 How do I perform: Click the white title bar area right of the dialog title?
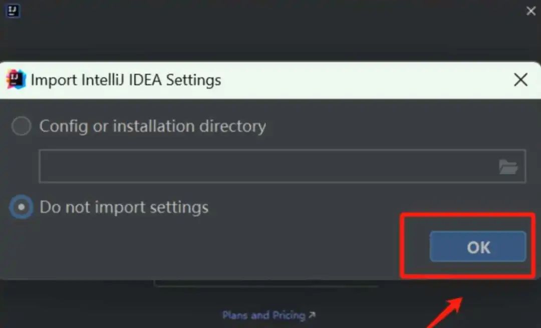pyautogui.click(x=366, y=80)
